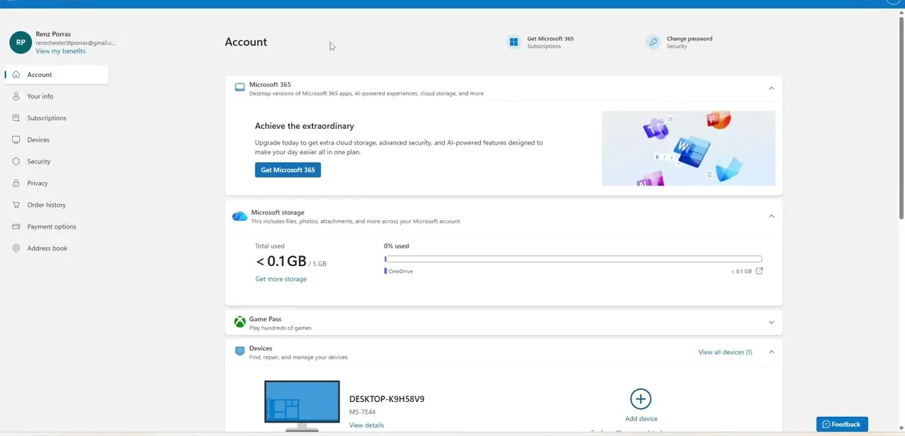This screenshot has width=905, height=436.
Task: Click the MS-7E44 device model text
Action: click(362, 412)
